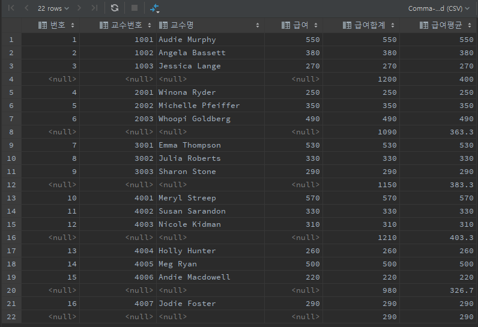Select the Meryl Streep cell
This screenshot has height=327, width=478.
(x=210, y=198)
